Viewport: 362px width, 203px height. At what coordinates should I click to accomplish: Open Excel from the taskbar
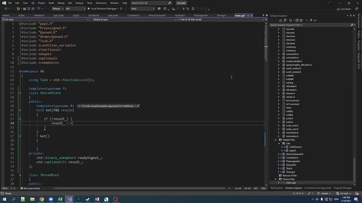60,199
